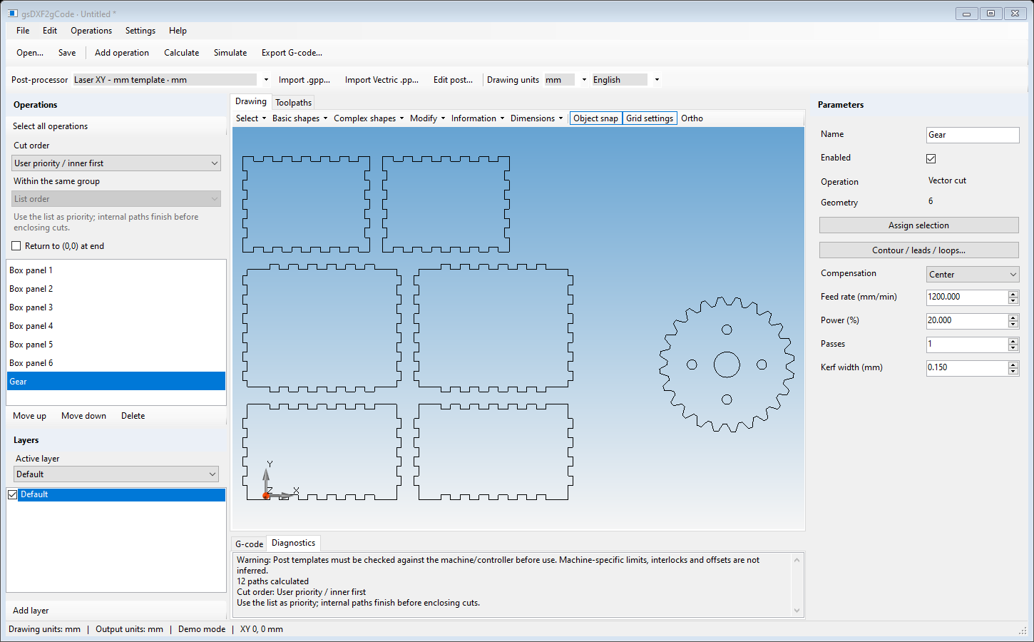This screenshot has width=1034, height=642.
Task: Delete the selected operation
Action: coord(133,416)
